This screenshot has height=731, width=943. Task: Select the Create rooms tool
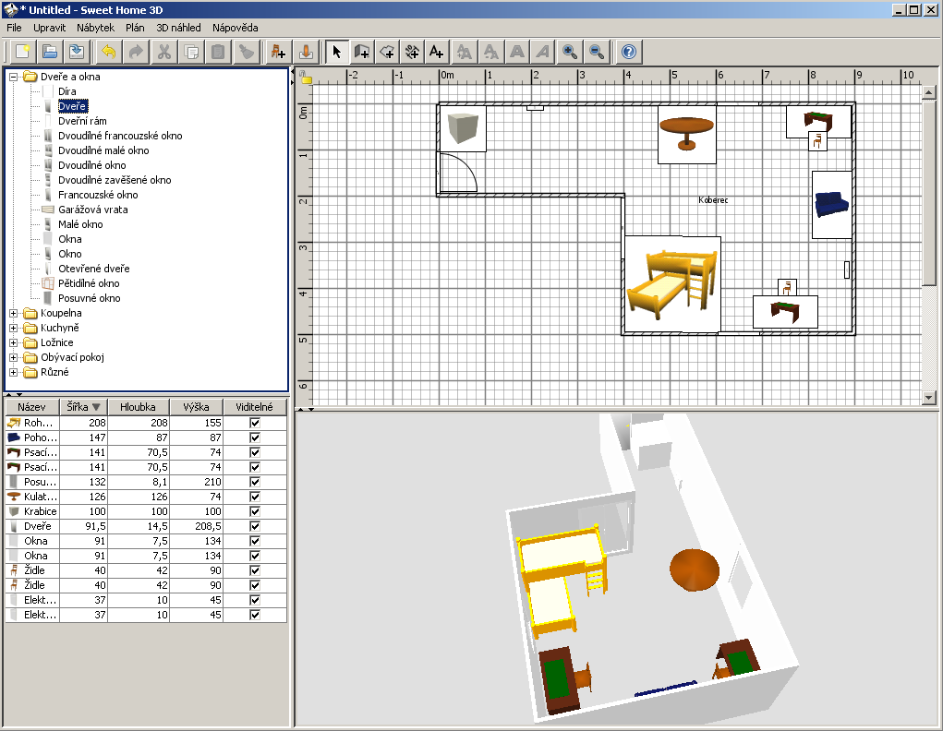[x=387, y=53]
